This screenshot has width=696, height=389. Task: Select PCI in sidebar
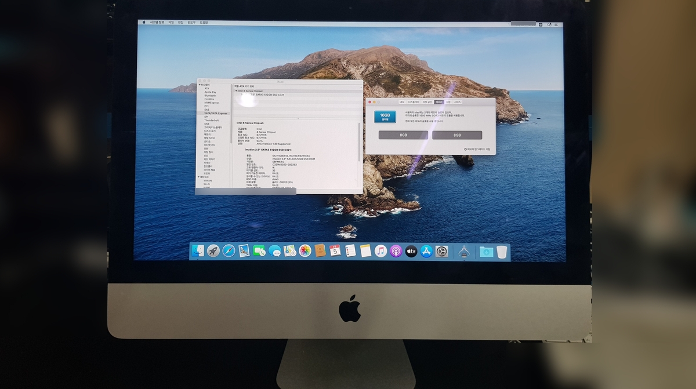pyautogui.click(x=206, y=106)
